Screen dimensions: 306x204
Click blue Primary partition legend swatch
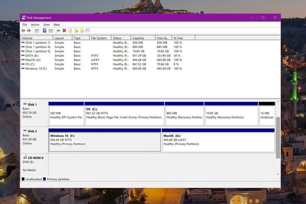(44, 179)
